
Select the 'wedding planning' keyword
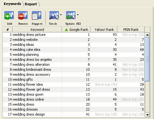coord(26,55)
